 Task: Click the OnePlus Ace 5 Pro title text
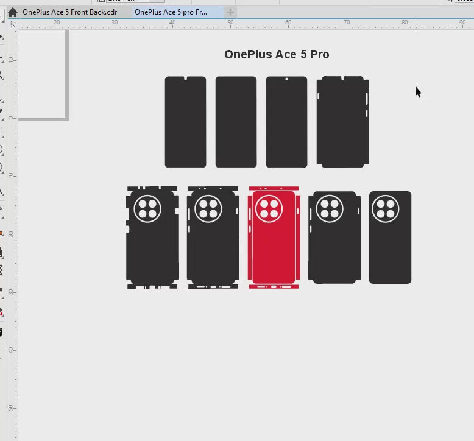coord(277,54)
